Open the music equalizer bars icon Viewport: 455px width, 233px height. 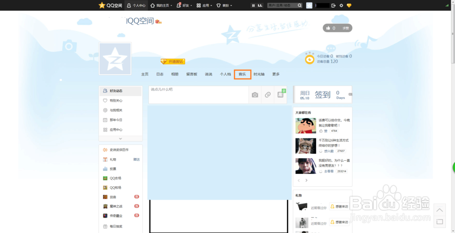[x=260, y=5]
